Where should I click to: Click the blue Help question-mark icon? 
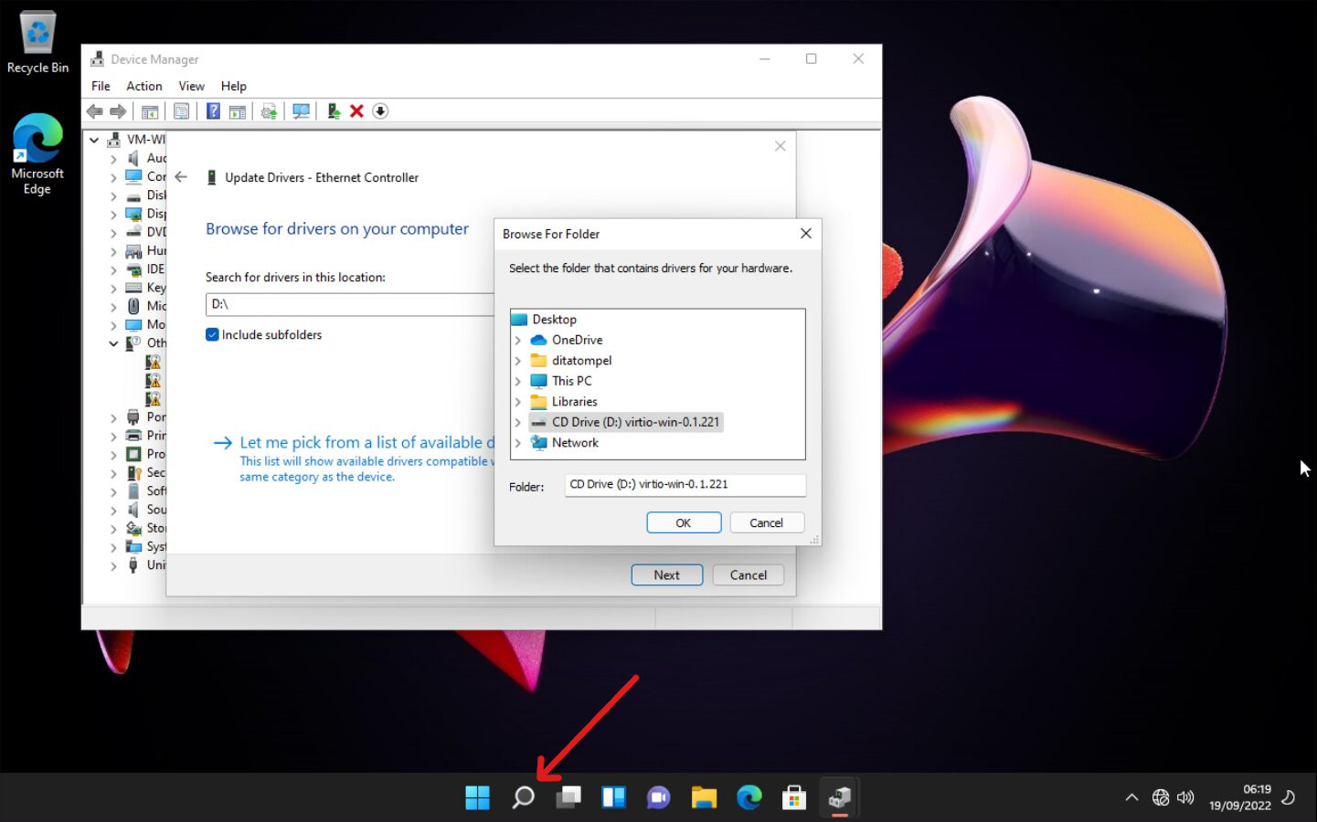click(x=213, y=111)
